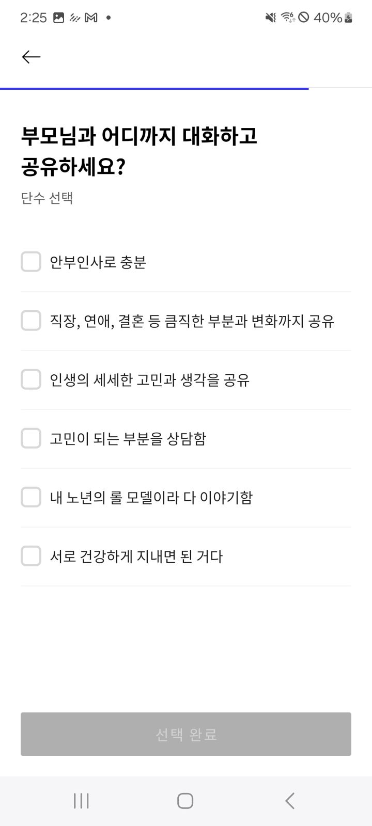This screenshot has height=826, width=372.
Task: Tick the '서로 건강하게 지내면 된 거다' checkbox
Action: pyautogui.click(x=31, y=556)
